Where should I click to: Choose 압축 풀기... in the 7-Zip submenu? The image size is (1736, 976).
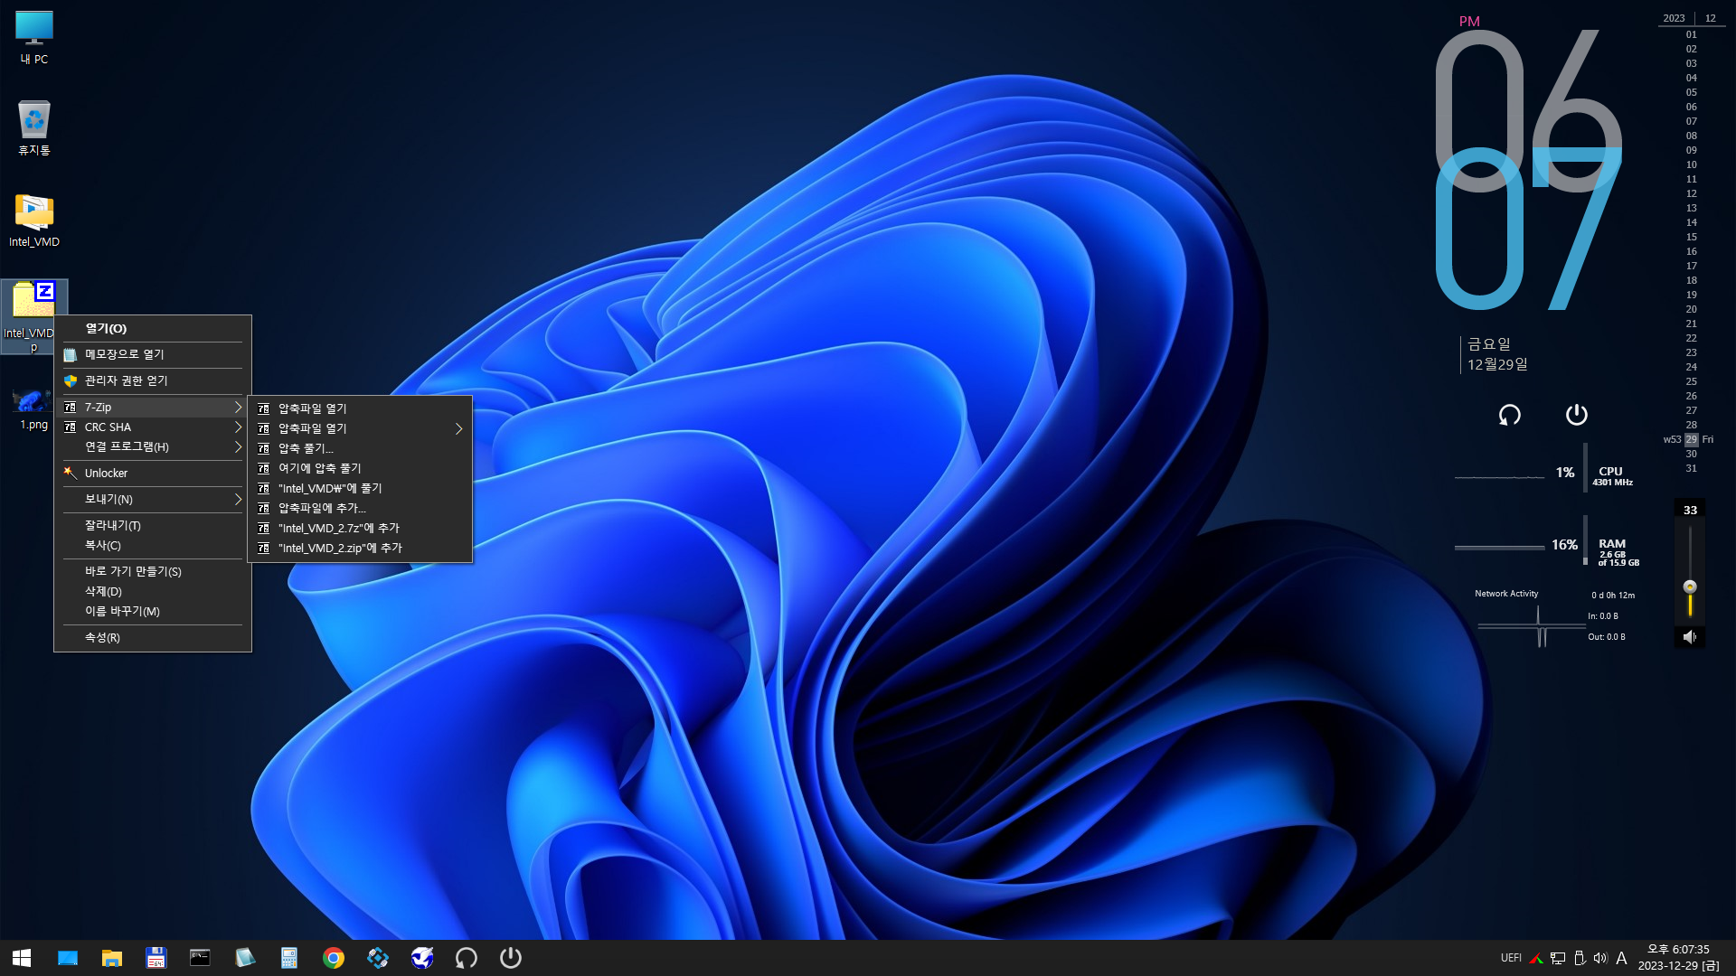[360, 448]
